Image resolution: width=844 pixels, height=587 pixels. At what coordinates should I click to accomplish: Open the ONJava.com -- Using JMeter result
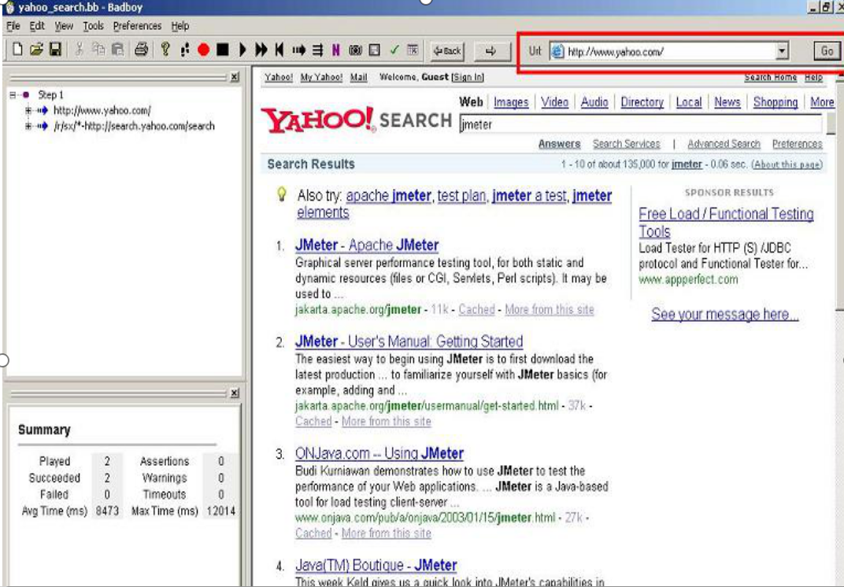(379, 453)
